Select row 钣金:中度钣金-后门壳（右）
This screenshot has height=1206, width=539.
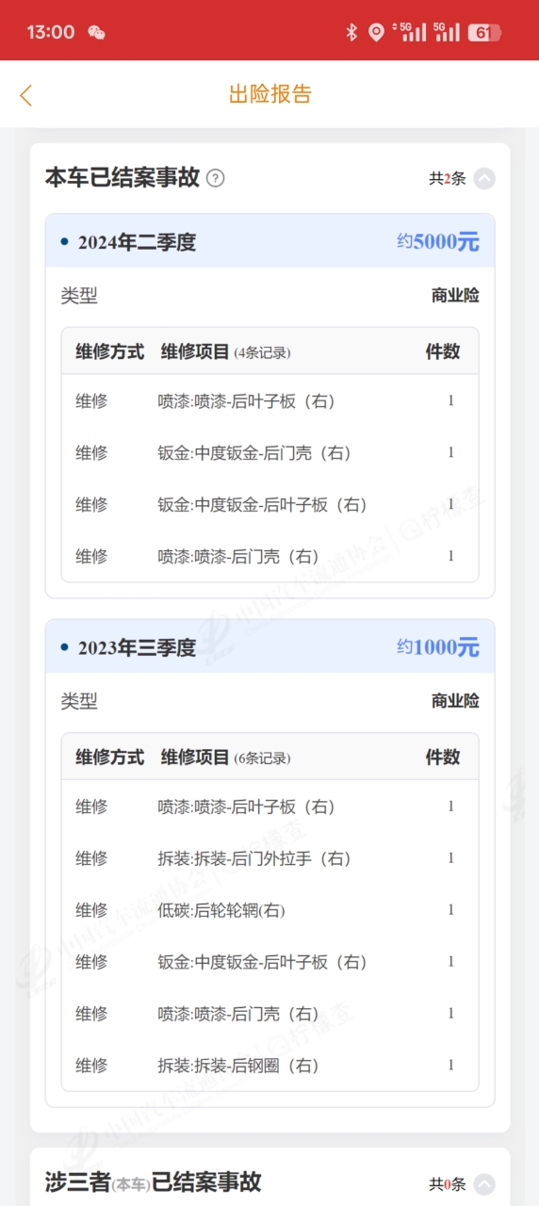pos(269,453)
